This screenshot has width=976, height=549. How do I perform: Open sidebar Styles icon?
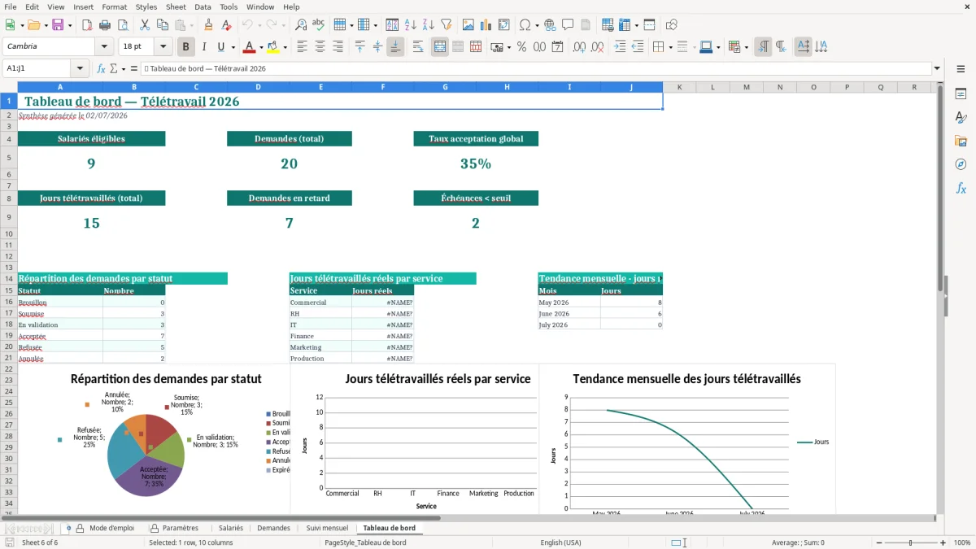961,118
